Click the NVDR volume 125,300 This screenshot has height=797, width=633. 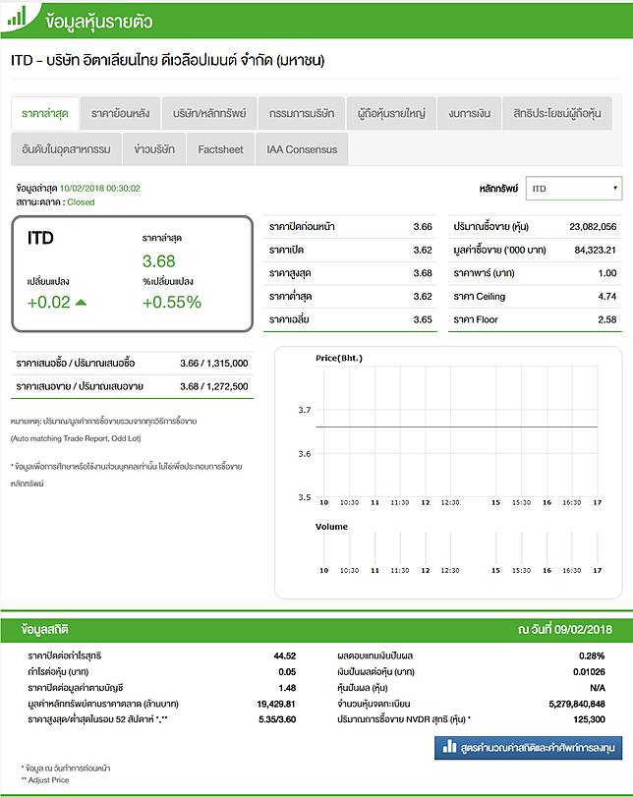point(590,719)
